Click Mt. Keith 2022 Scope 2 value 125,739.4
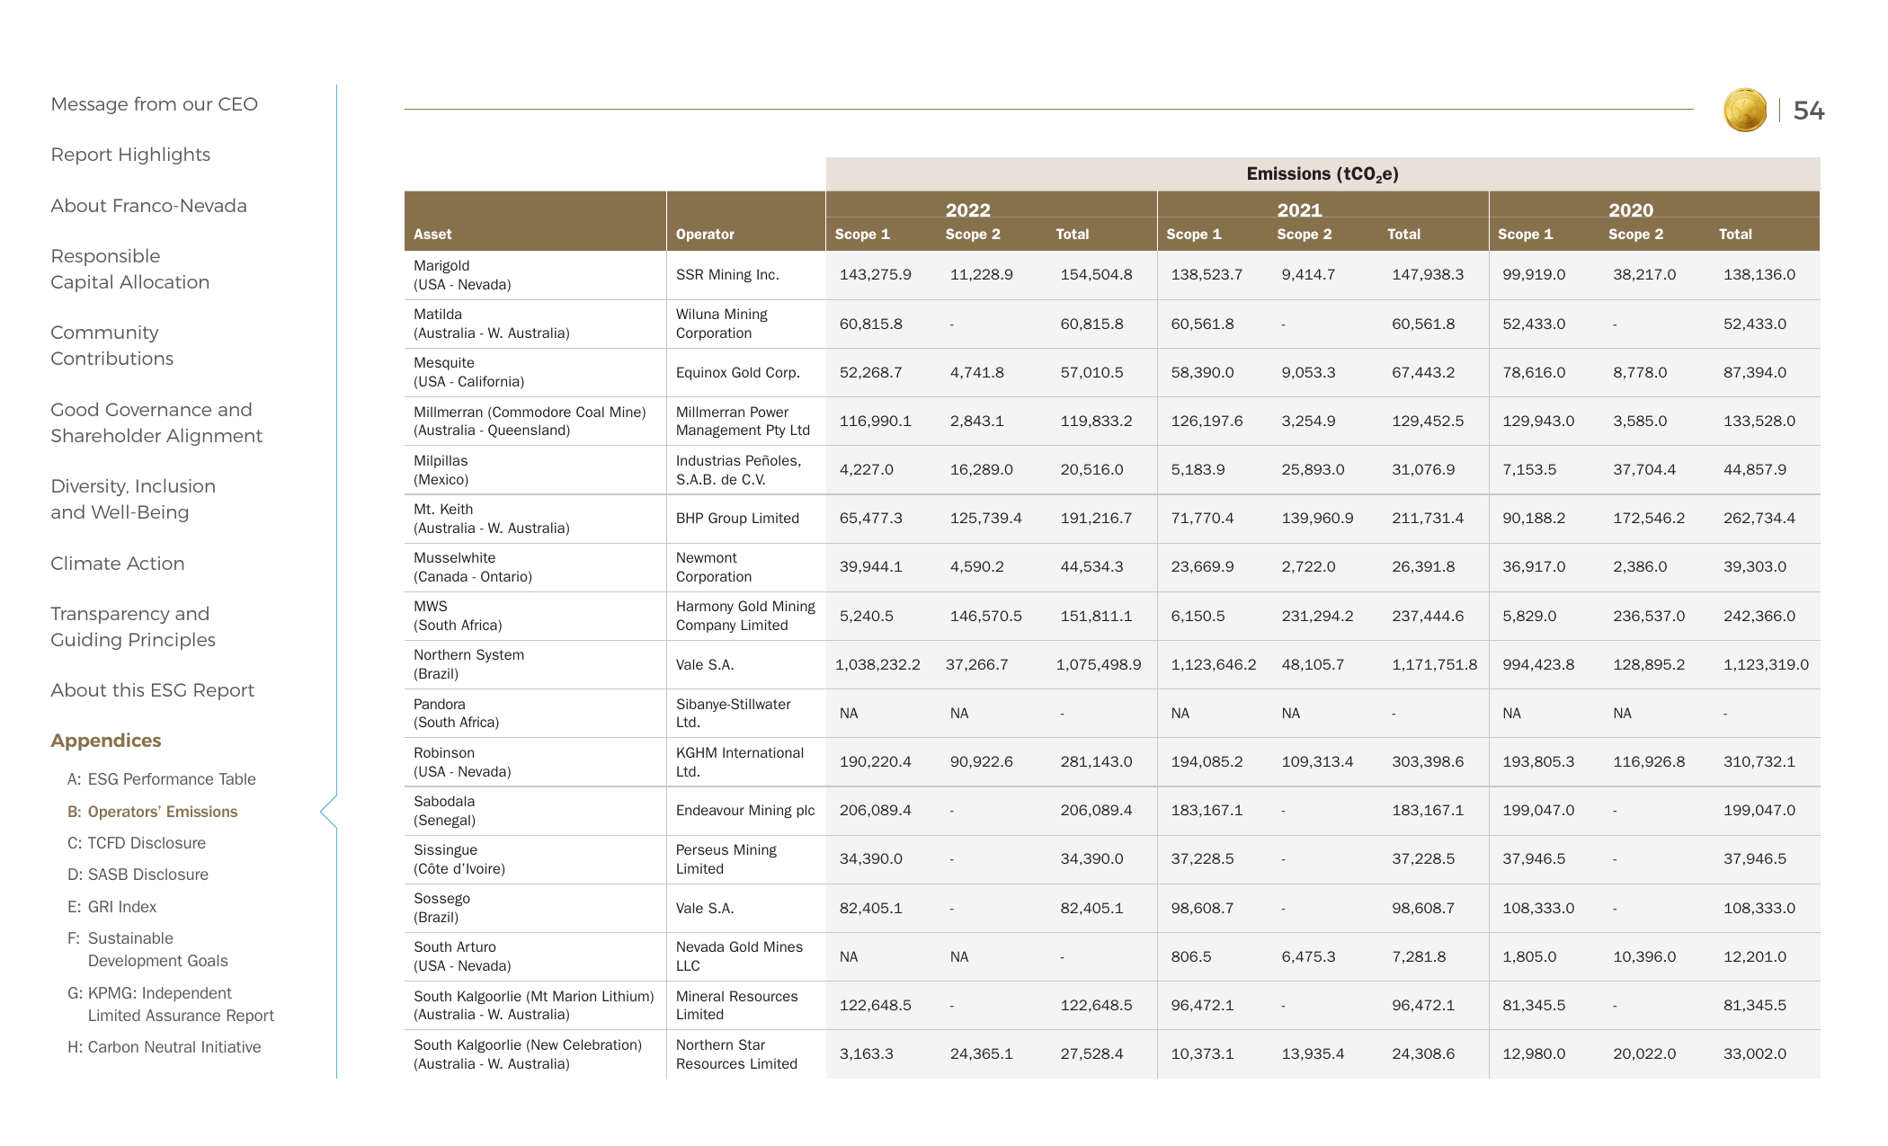Screen dimensions: 1888x1146 [985, 519]
